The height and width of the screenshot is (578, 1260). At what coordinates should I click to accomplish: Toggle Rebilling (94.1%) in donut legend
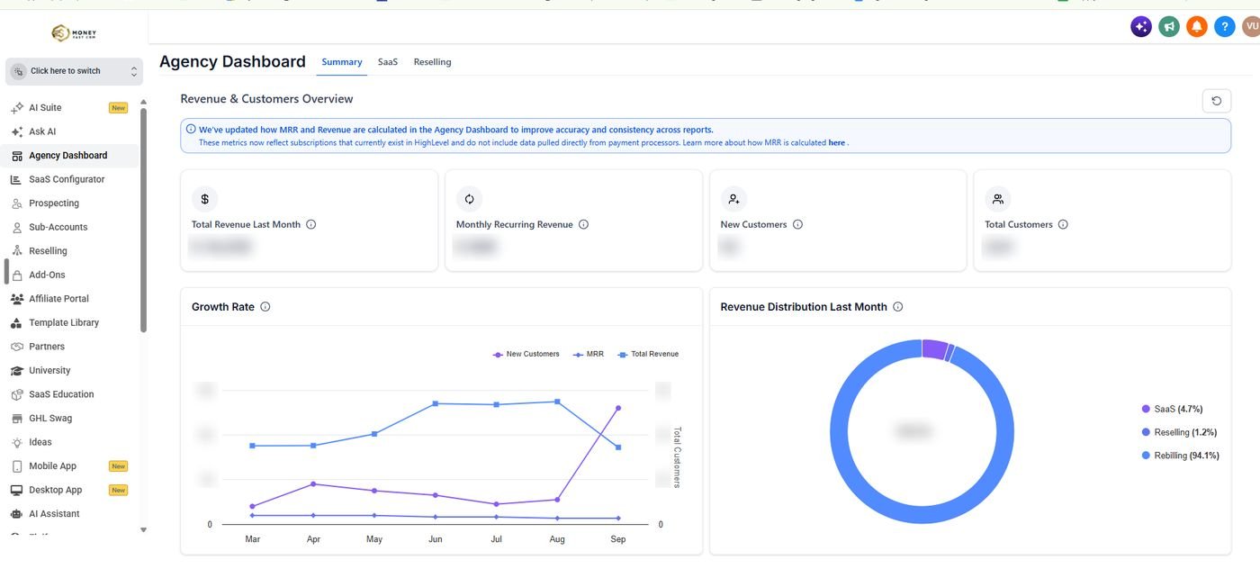(x=1180, y=456)
